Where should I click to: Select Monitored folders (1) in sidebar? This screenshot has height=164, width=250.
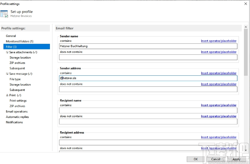[19, 41]
